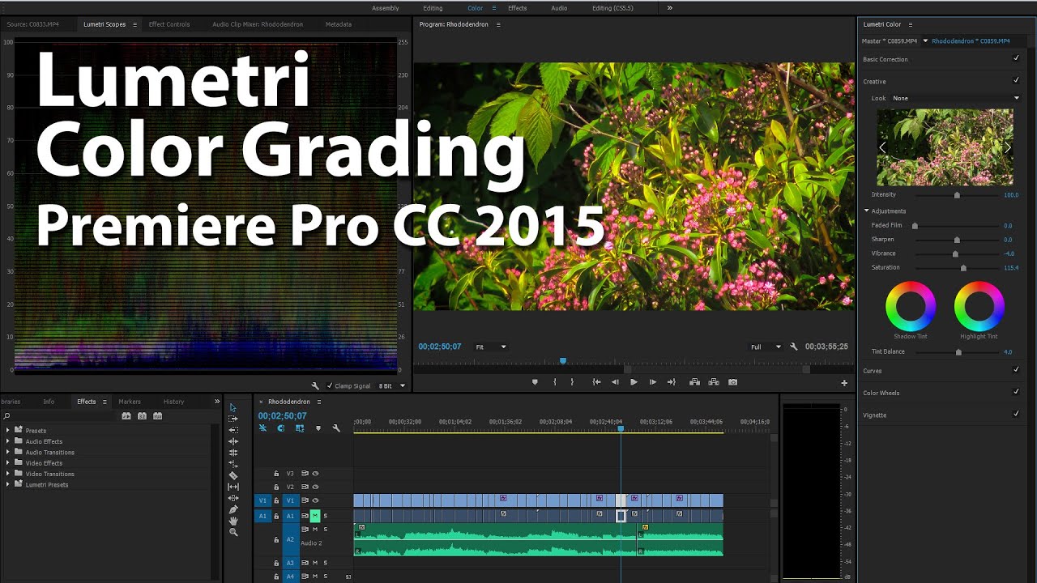Click Mark In button

pos(555,382)
